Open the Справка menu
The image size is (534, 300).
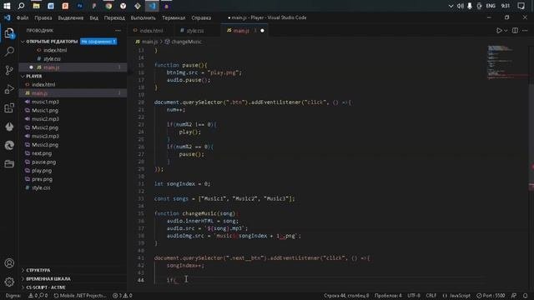point(201,17)
